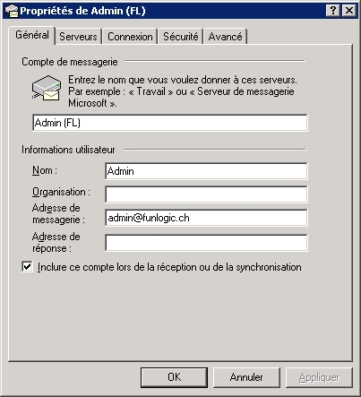Click the mail server envelope icon

coord(47,88)
